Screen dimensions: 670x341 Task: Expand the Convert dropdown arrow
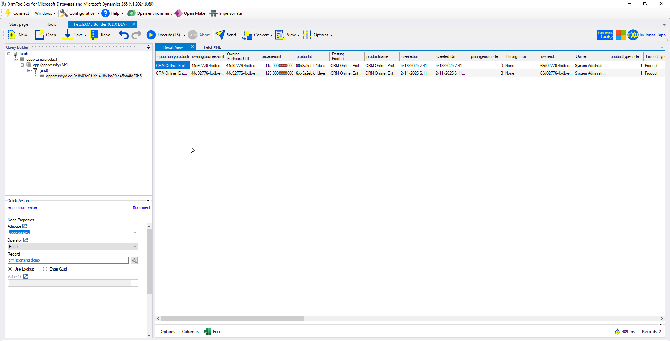pyautogui.click(x=271, y=35)
